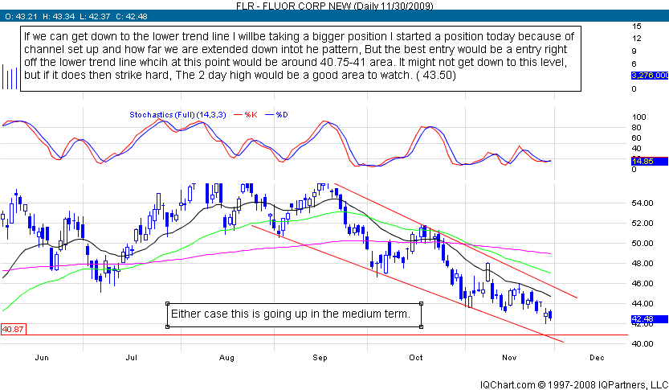
Task: Click the volume axis 9 label
Action: tap(634, 51)
